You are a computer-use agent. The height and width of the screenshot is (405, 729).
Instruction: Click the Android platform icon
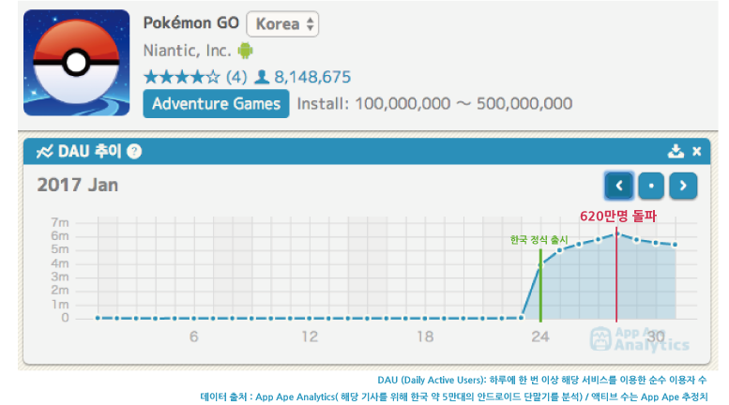point(246,51)
